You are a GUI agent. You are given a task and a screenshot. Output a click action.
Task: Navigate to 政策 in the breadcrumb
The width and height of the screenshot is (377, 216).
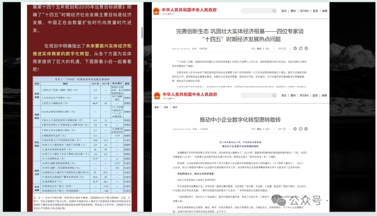[x=165, y=107]
